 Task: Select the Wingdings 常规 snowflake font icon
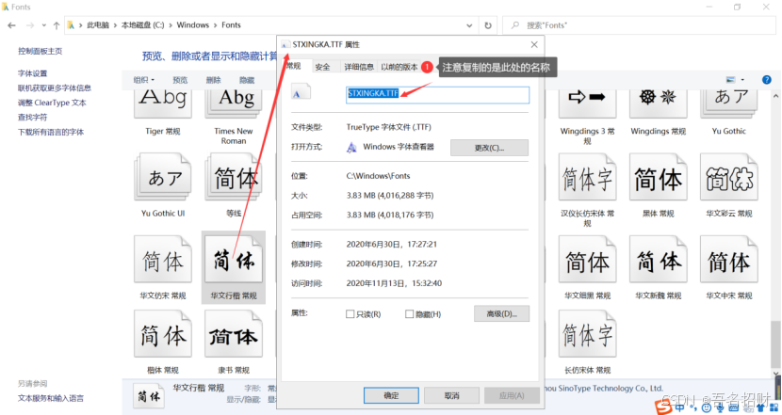pyautogui.click(x=658, y=104)
